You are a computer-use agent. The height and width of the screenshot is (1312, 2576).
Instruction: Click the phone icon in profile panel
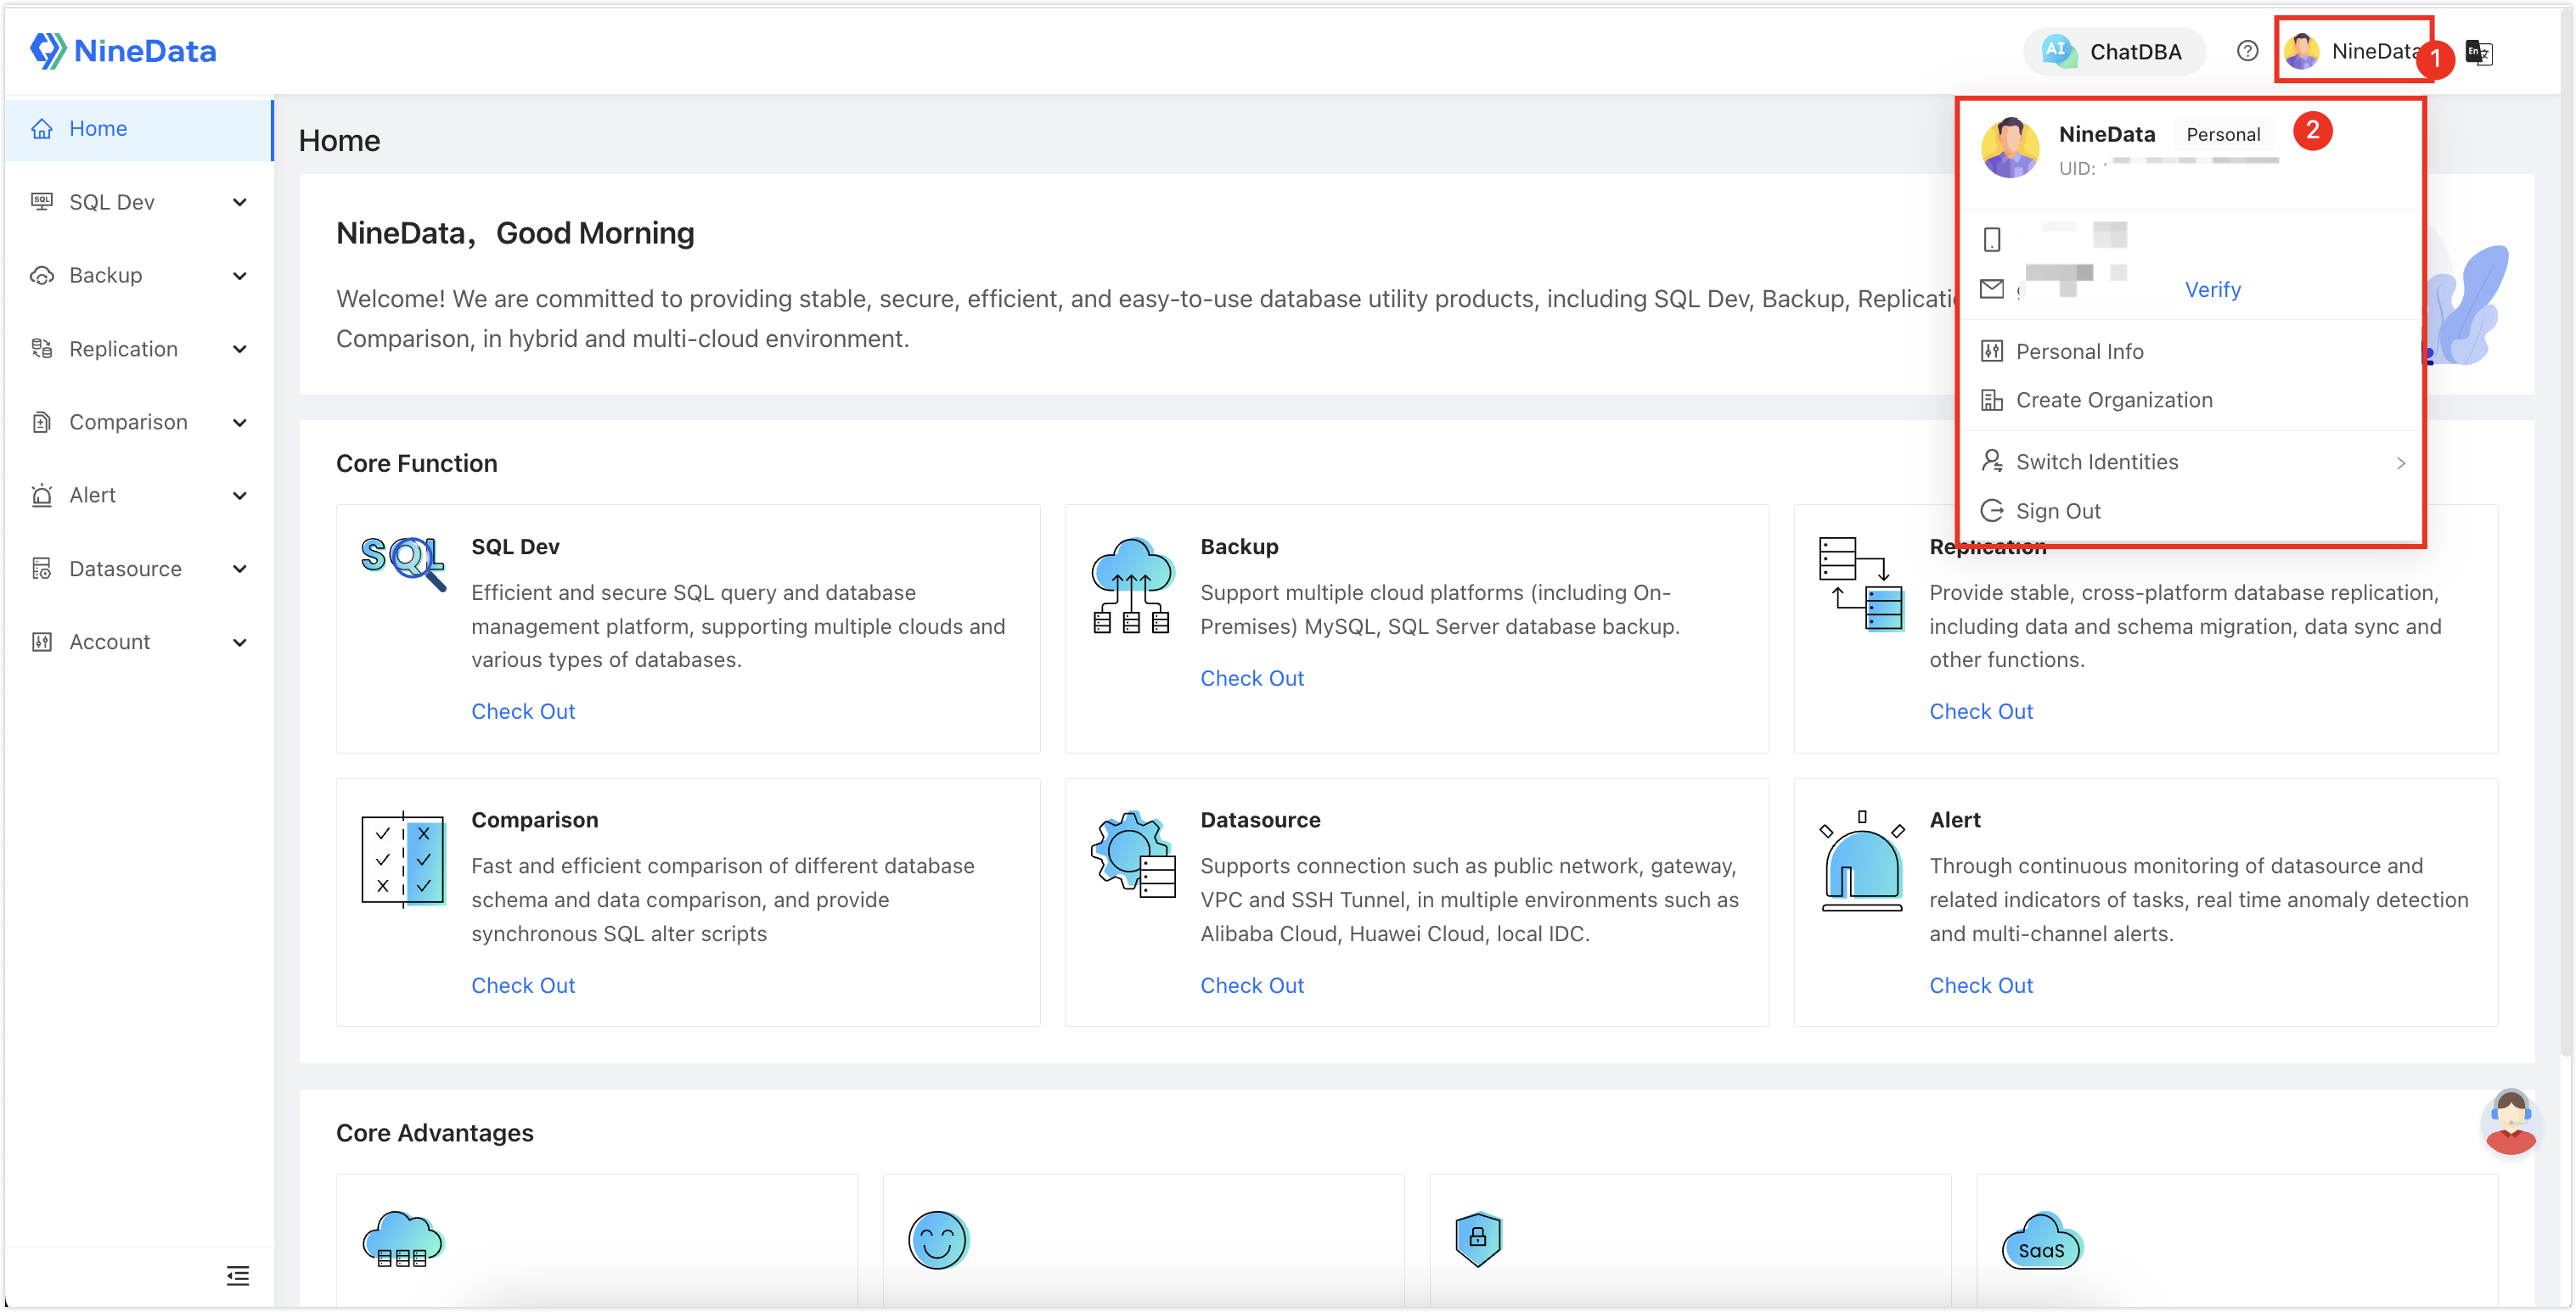[x=1992, y=240]
